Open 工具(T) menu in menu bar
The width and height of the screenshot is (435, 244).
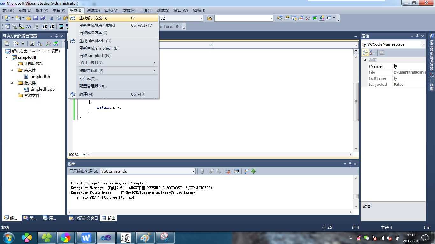pyautogui.click(x=146, y=10)
